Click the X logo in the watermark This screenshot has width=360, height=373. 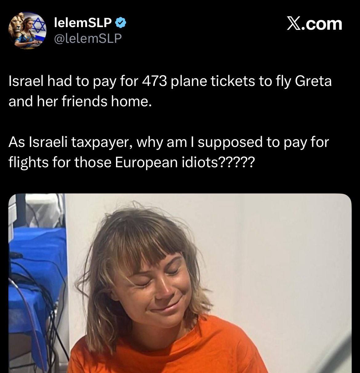pyautogui.click(x=294, y=24)
